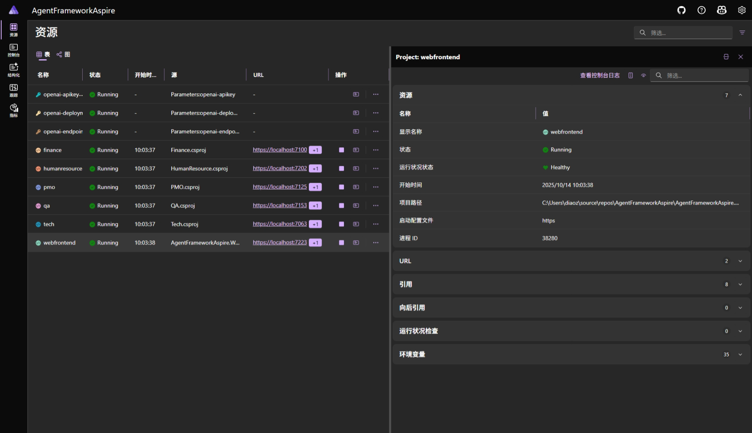Switch to the 图 graph view tab
The image size is (752, 433).
pyautogui.click(x=63, y=54)
